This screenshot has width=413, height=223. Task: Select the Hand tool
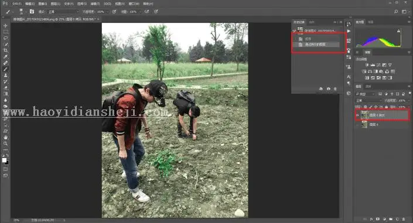(5, 137)
